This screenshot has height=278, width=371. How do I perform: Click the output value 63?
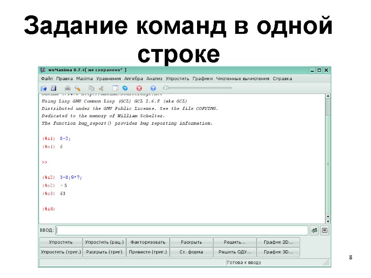63,194
